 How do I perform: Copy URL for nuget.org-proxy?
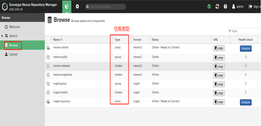pyautogui.click(x=219, y=102)
